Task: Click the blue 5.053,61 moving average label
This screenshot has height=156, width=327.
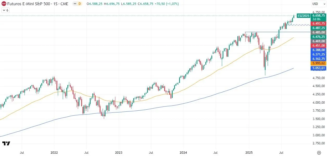Action: (x=318, y=68)
